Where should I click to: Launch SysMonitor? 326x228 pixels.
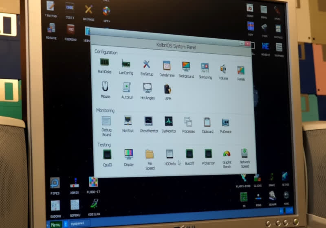[x=169, y=125]
